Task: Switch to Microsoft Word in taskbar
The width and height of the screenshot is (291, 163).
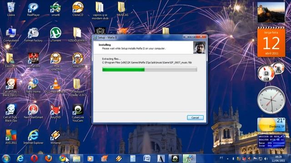Action: (x=147, y=158)
